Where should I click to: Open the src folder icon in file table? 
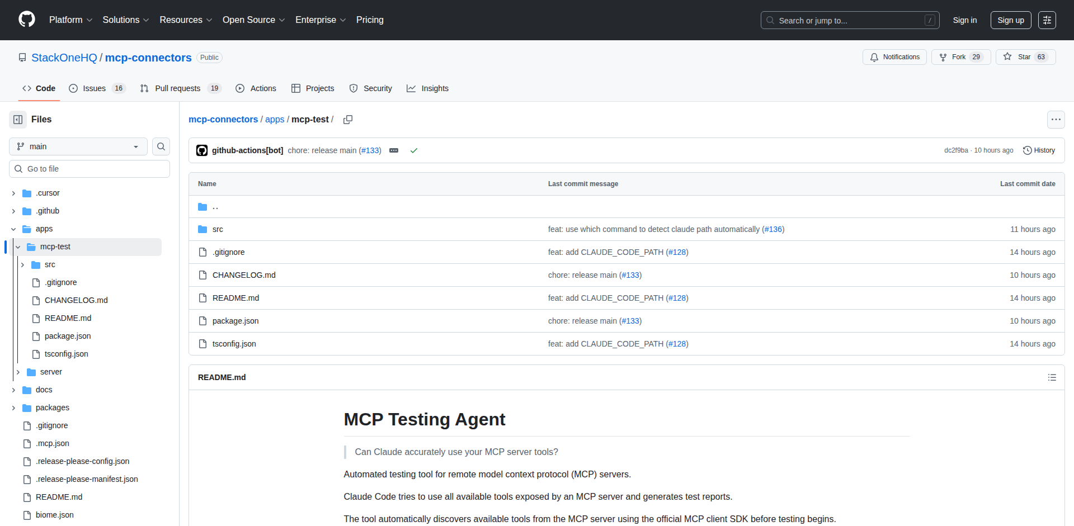(x=202, y=229)
